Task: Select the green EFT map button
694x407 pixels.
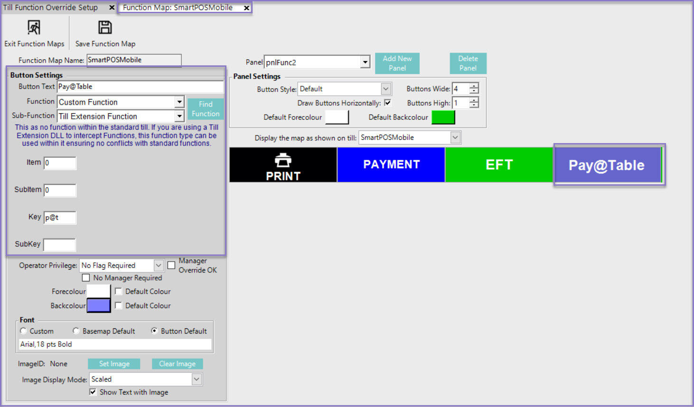Action: [x=499, y=165]
